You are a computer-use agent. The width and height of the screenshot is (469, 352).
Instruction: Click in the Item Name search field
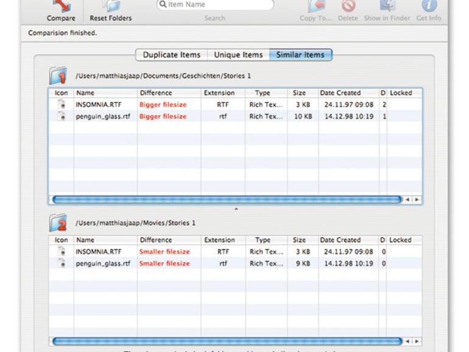[x=219, y=5]
